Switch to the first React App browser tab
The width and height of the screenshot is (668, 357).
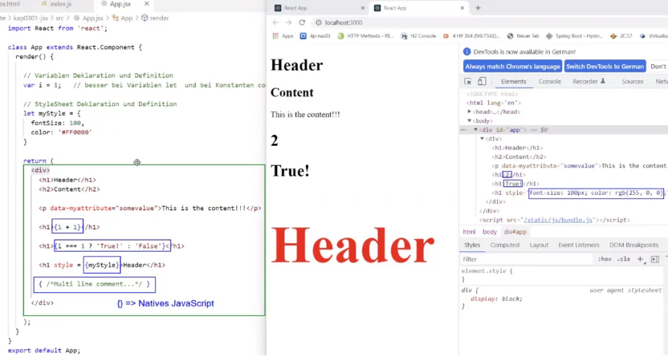pyautogui.click(x=296, y=8)
